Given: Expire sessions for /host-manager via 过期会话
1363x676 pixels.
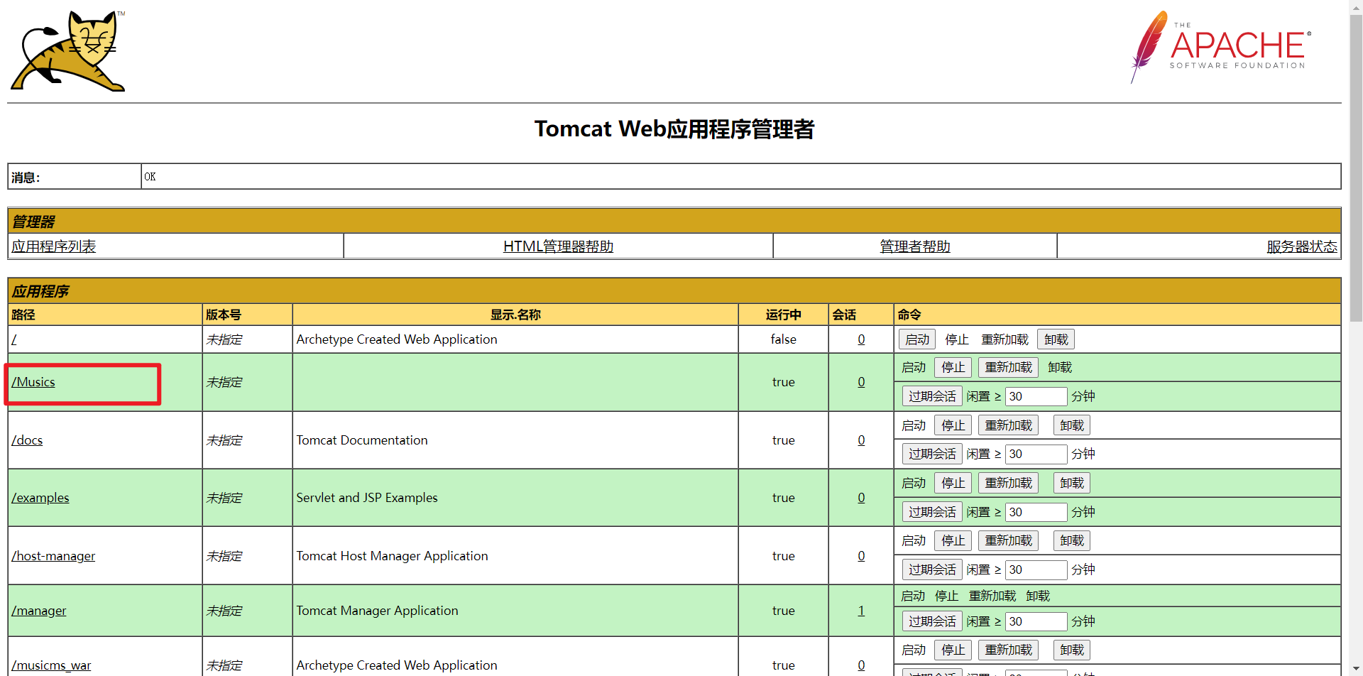Looking at the screenshot, I should click(932, 569).
